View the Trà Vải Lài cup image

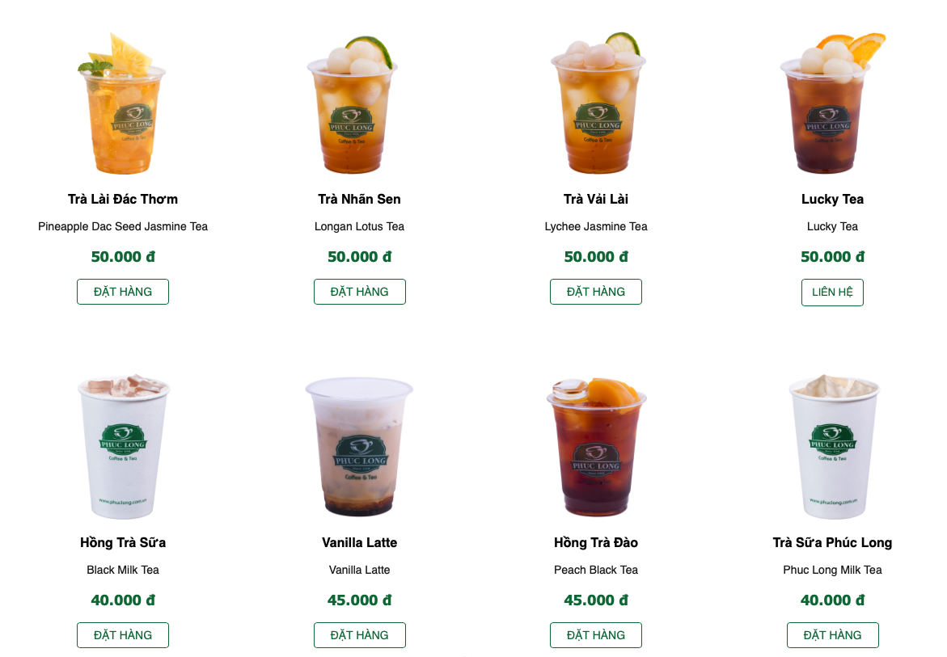[597, 103]
